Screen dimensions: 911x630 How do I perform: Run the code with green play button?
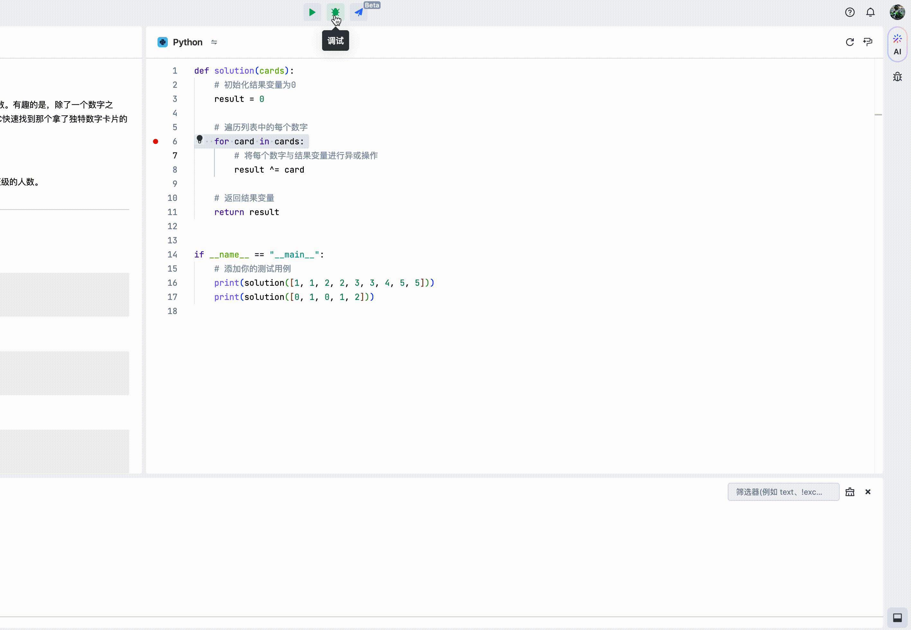[312, 12]
